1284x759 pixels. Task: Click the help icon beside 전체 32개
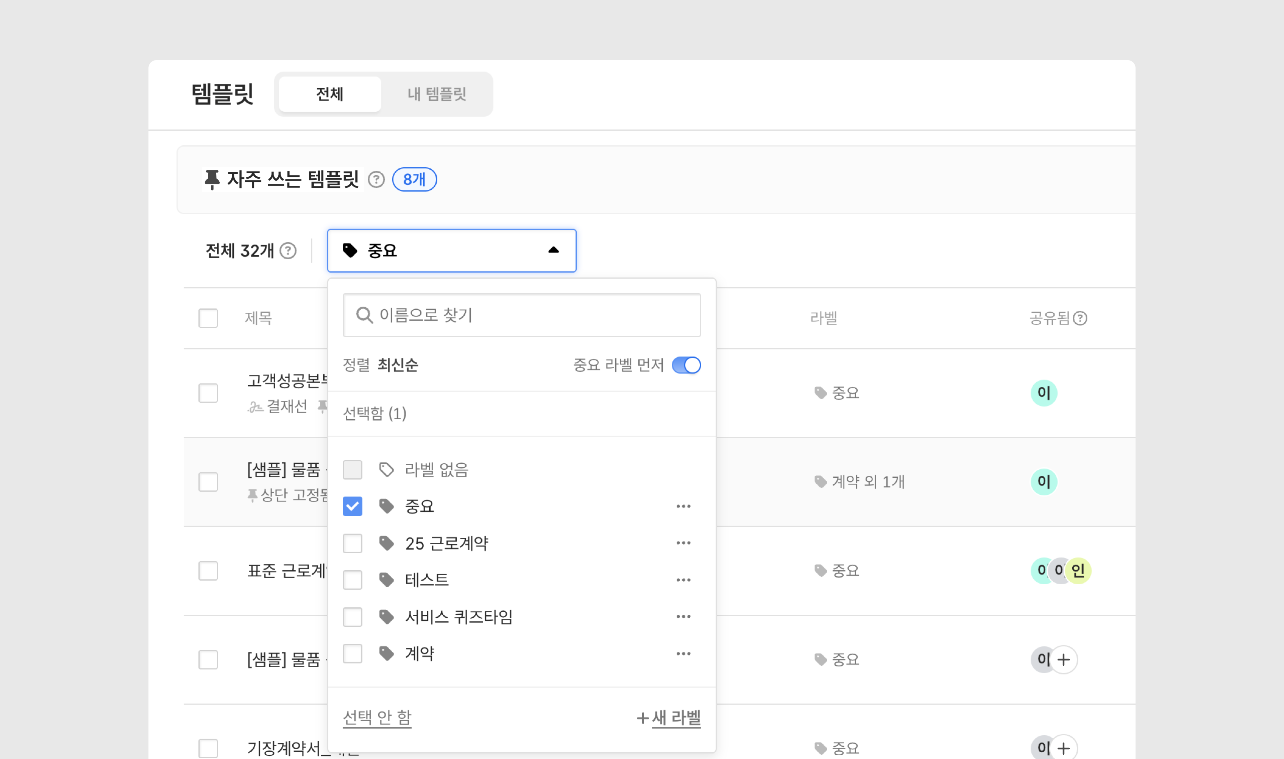pos(288,251)
